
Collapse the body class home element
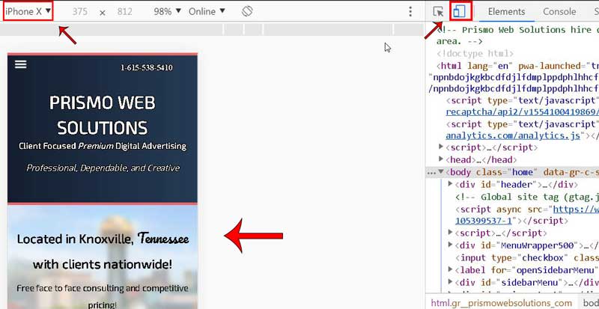pos(442,172)
